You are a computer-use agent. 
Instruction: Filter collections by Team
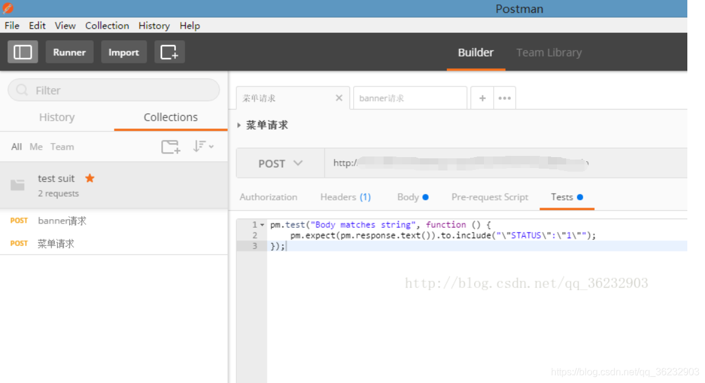(x=62, y=147)
